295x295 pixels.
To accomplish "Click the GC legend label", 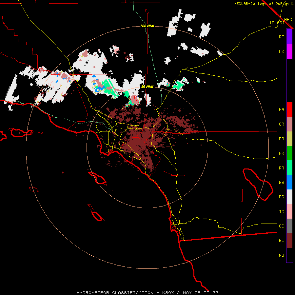I will (x=281, y=226).
